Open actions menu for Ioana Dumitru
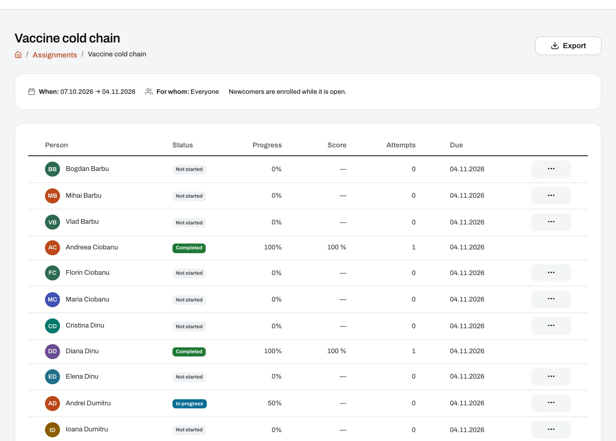The image size is (616, 441). [551, 430]
